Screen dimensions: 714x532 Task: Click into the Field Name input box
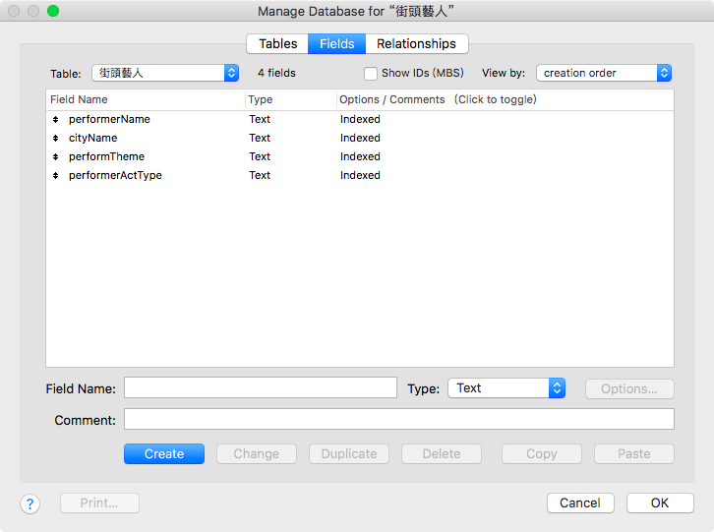(261, 387)
